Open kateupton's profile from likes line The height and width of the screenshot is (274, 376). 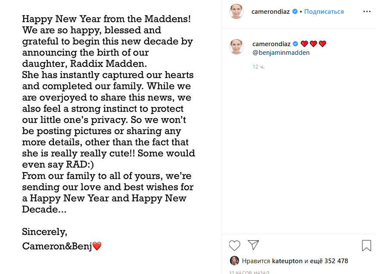pos(287,261)
